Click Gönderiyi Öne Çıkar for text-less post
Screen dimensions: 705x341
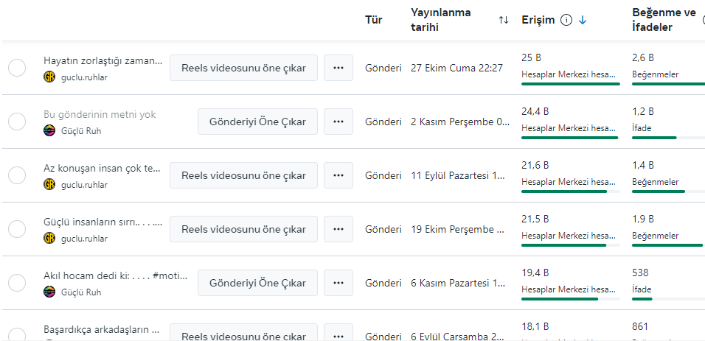[x=257, y=122]
